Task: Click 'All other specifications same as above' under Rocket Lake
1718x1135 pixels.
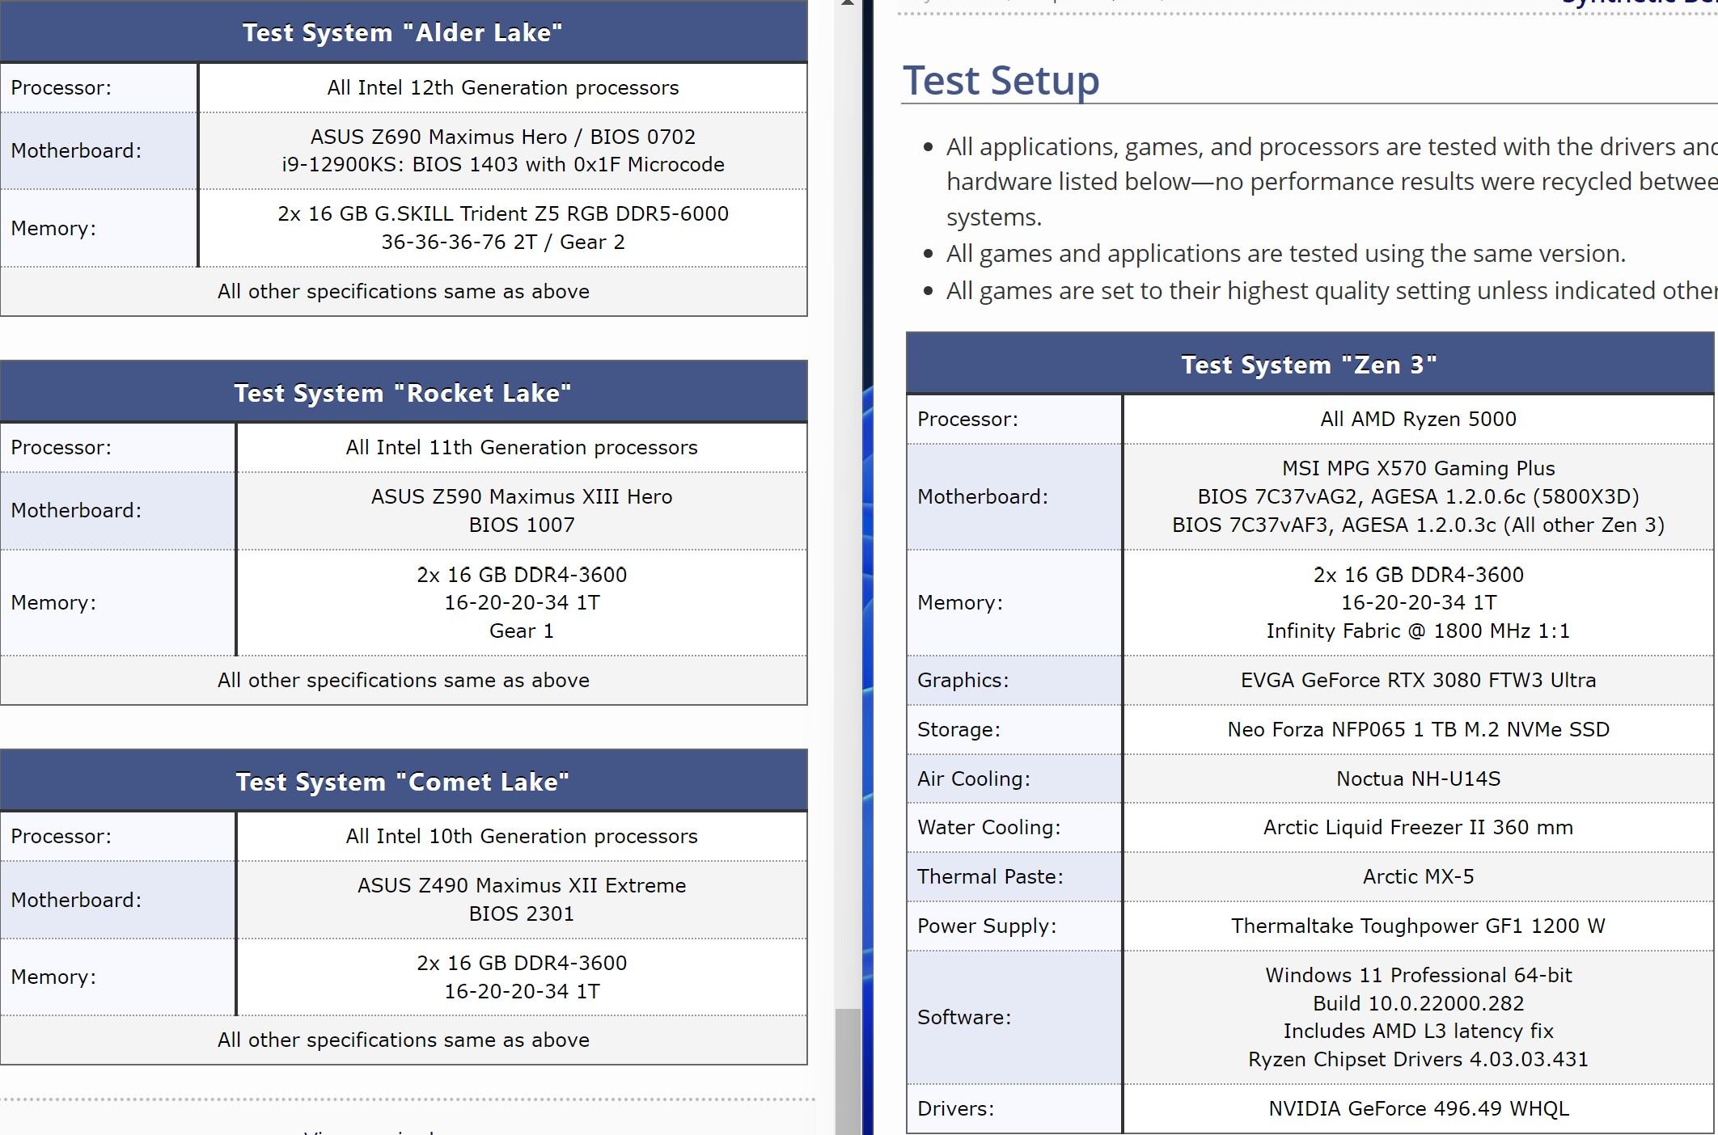Action: tap(404, 680)
